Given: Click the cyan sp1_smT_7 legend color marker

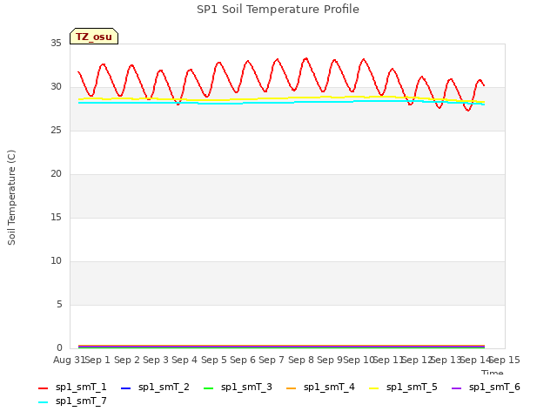Looking at the screenshot, I should point(43,402).
